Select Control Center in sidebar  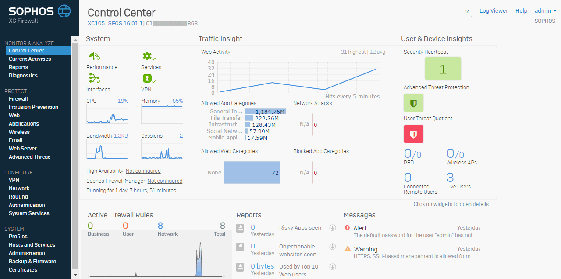pyautogui.click(x=39, y=51)
